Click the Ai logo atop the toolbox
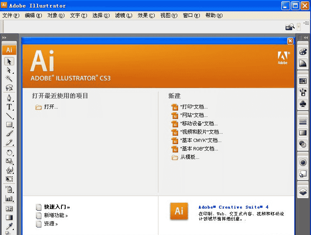The width and height of the screenshot is (311, 235). click(9, 50)
